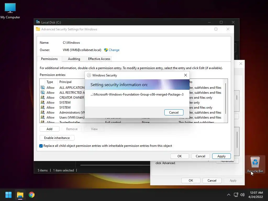
Task: Open My Computer desktop icon
Action: pos(10,11)
